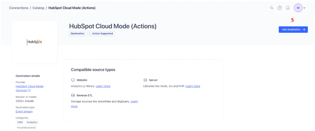Click the HubSpot Cloud Mode (Actions) breadcrumb

click(72, 8)
